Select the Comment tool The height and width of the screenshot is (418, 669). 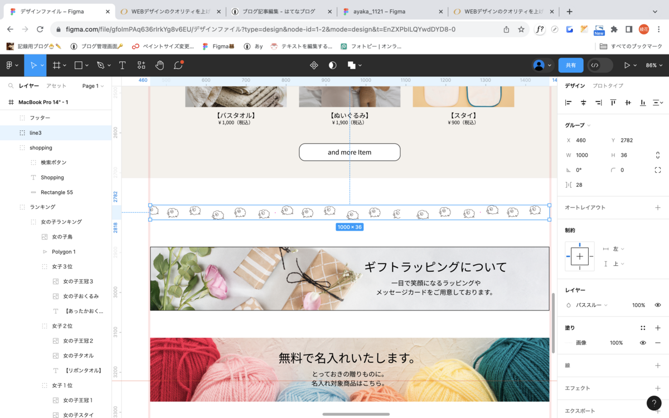pyautogui.click(x=178, y=65)
